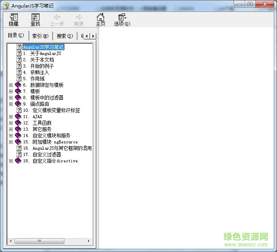Click page icon beside AngularJS学习笔记 root
277x252 pixels.
19,47
